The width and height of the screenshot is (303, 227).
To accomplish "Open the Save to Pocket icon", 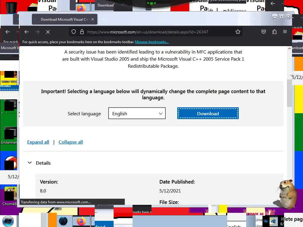I will click(x=264, y=32).
